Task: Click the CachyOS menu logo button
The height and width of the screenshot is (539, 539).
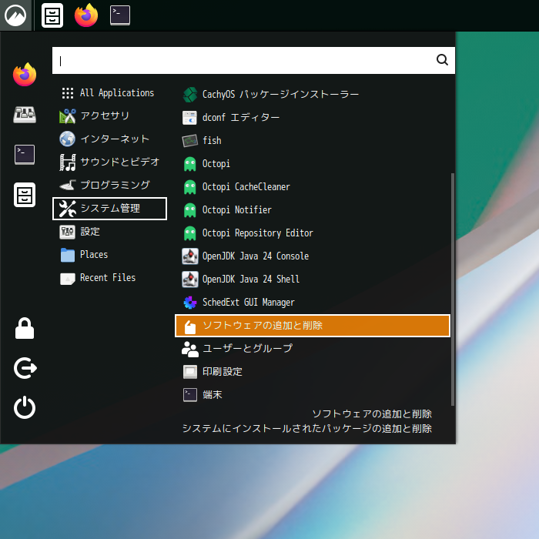Action: [15, 15]
